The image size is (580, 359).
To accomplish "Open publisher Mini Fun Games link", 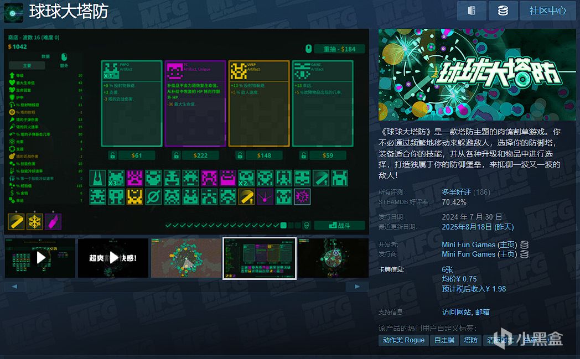I will (x=468, y=254).
